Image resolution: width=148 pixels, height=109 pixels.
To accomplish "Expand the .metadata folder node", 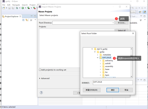I will pyautogui.click(x=98, y=55).
